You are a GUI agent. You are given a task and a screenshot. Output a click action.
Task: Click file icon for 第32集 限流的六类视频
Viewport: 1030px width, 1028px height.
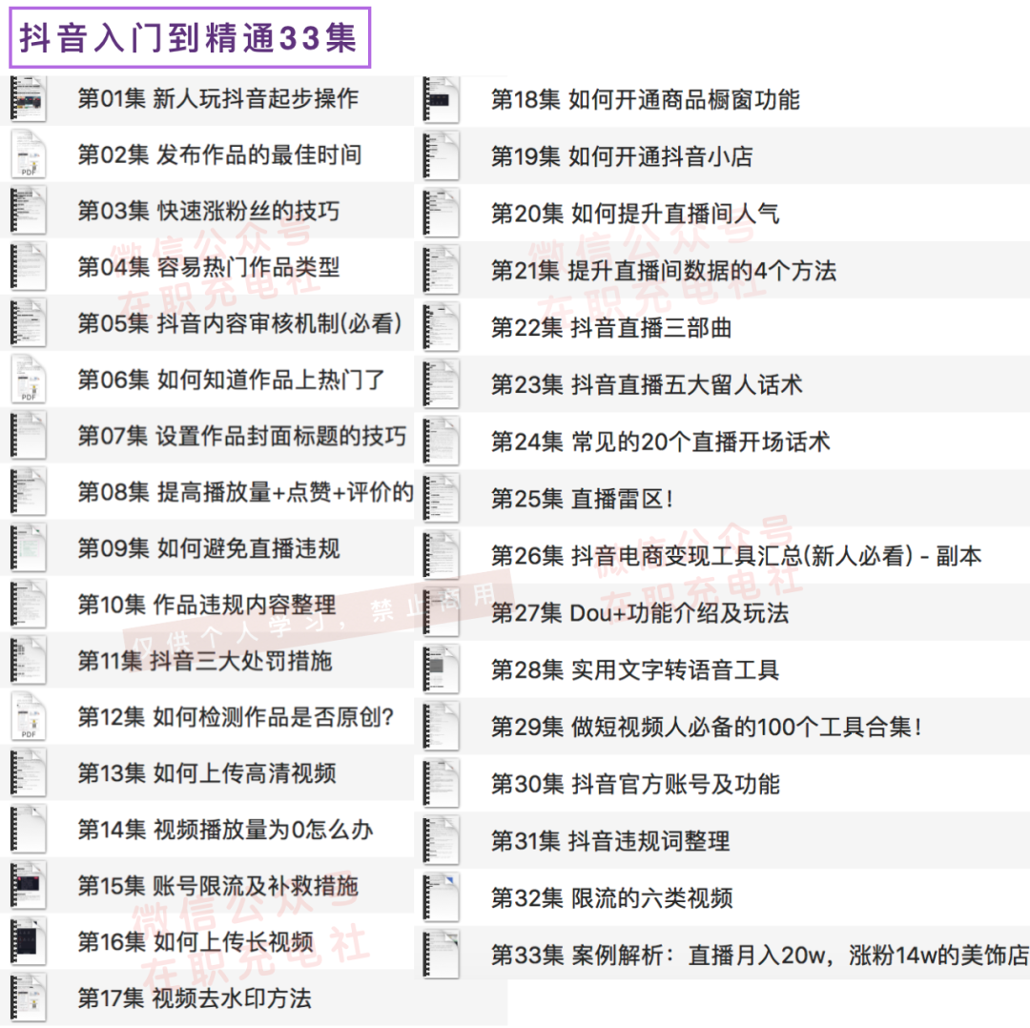click(441, 898)
